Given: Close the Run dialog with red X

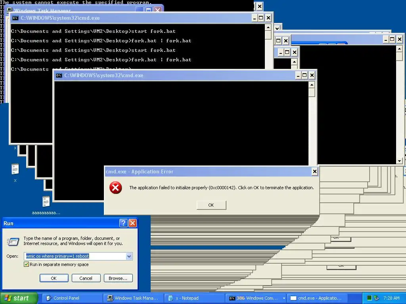Looking at the screenshot, I should (132, 223).
